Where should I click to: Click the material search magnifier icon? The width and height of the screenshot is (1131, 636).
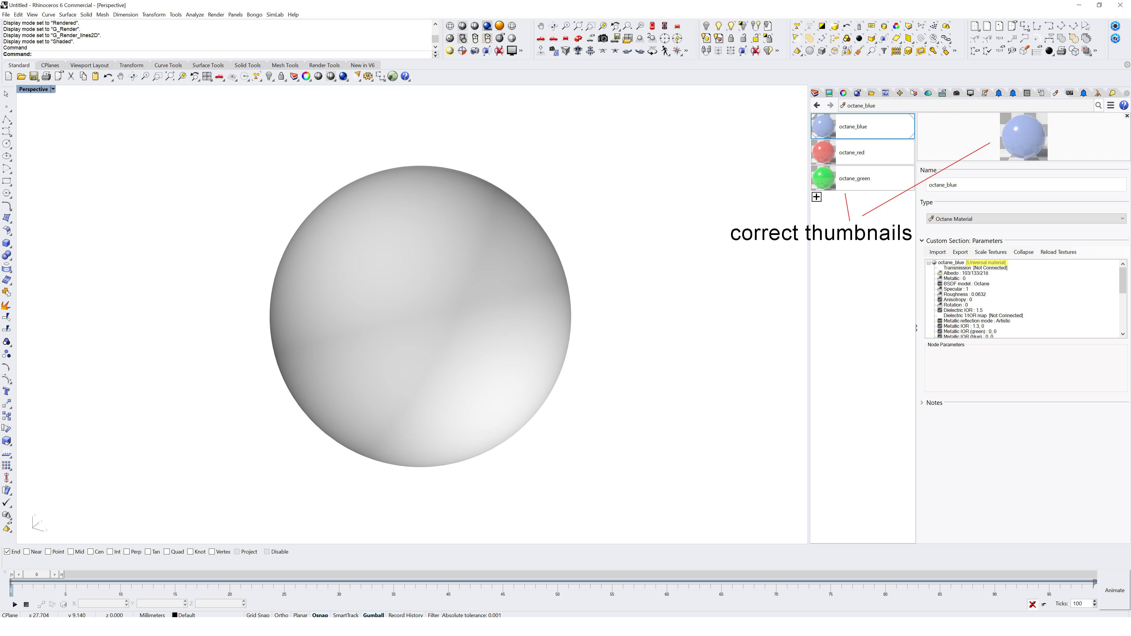coord(1098,105)
